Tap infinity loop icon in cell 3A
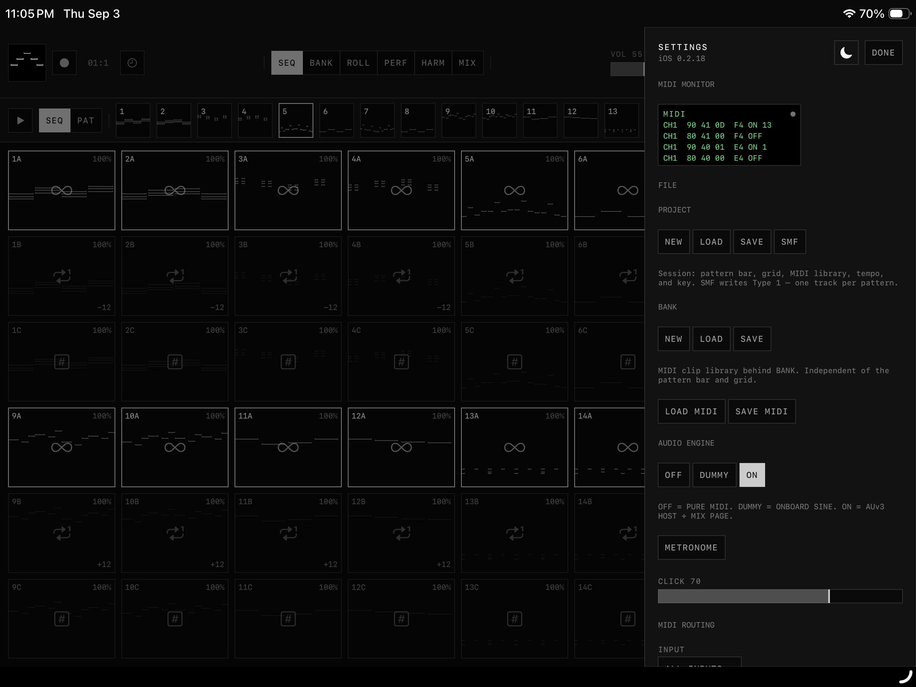916x687 pixels. 288,190
